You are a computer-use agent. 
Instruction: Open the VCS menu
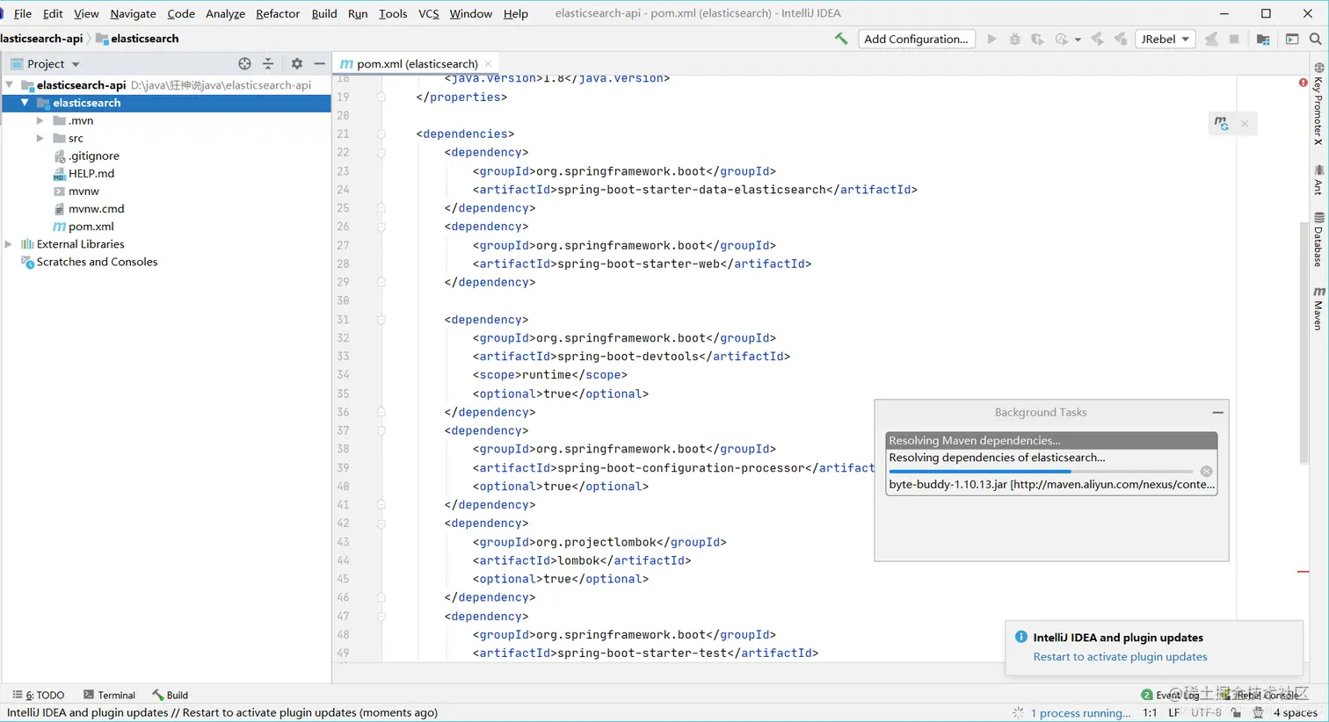428,13
